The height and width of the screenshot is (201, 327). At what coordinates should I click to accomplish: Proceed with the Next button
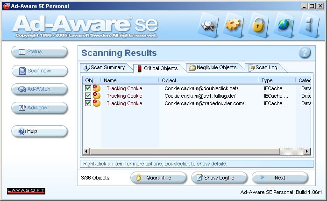click(280, 178)
